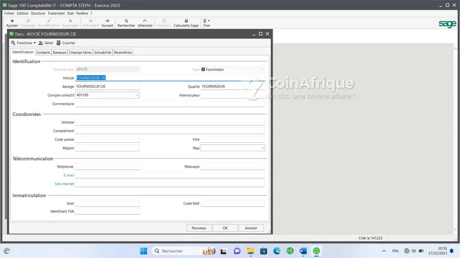
Task: Expand the Fonctions dropdown menu
Action: coord(24,43)
